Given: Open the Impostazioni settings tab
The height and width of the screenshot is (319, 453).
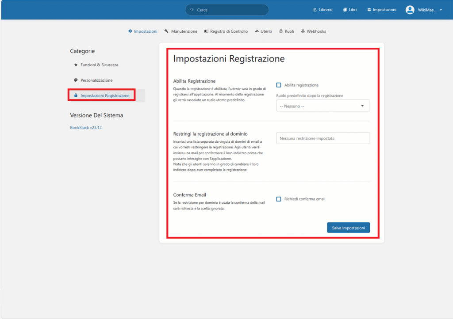Looking at the screenshot, I should (x=143, y=31).
